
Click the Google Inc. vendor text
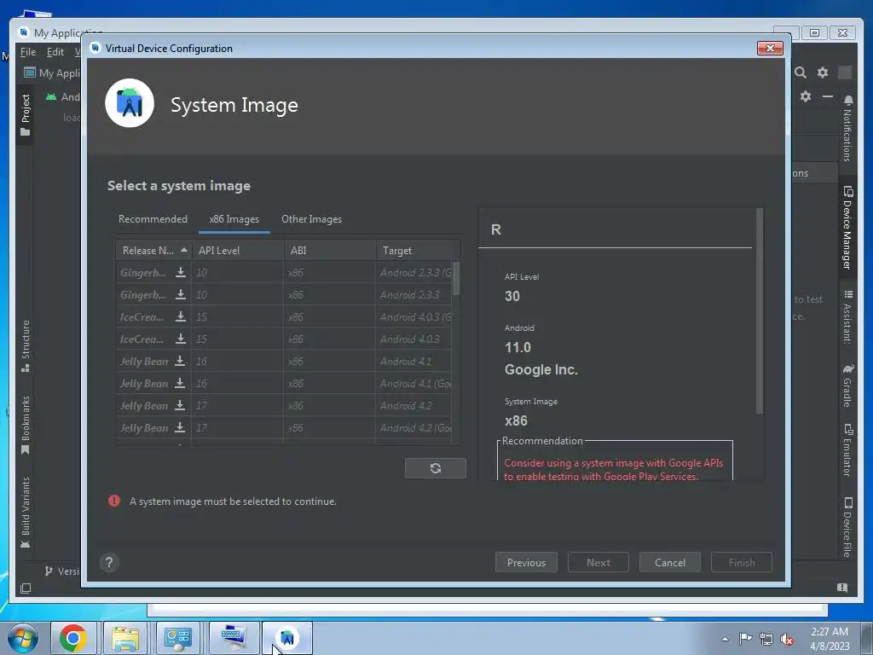(541, 369)
